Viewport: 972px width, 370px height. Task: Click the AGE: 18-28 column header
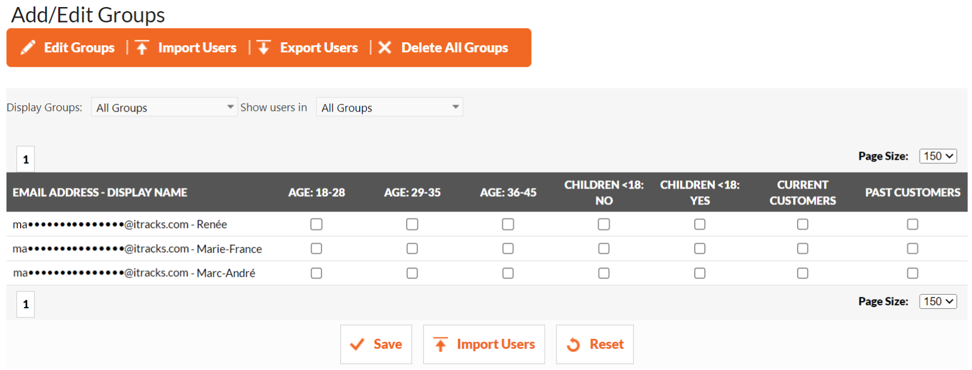[x=316, y=193]
